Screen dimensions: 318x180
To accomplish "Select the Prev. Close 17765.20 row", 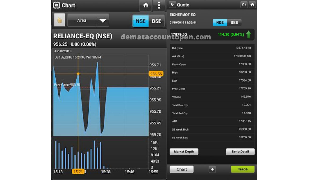I will click(x=212, y=89).
